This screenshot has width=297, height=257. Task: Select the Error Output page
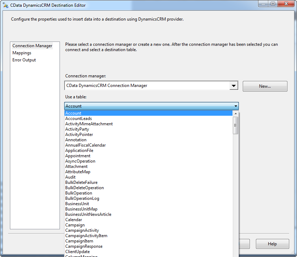(x=24, y=60)
